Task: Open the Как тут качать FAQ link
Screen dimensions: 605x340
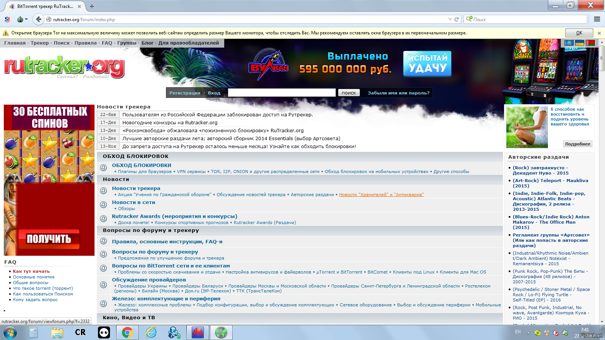Action: point(31,271)
